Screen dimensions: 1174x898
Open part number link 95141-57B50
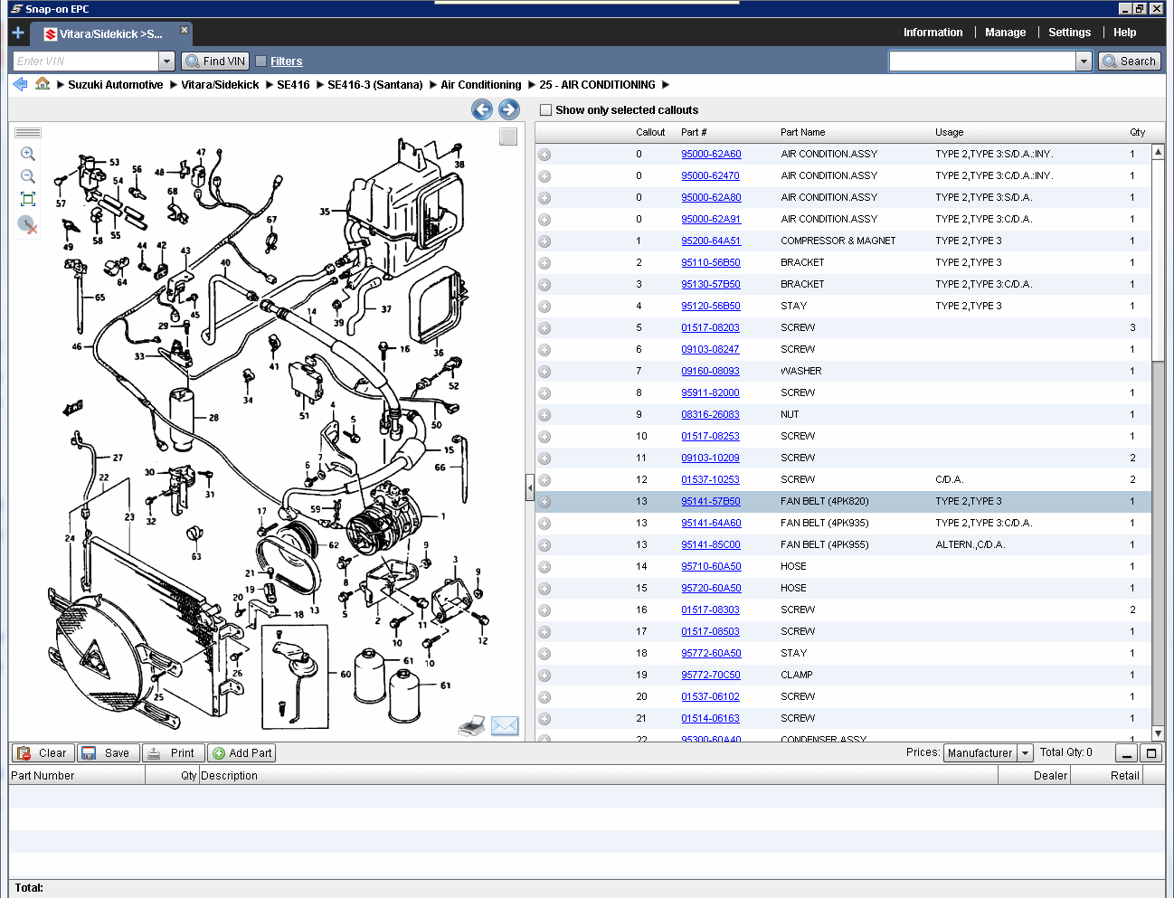coord(710,501)
